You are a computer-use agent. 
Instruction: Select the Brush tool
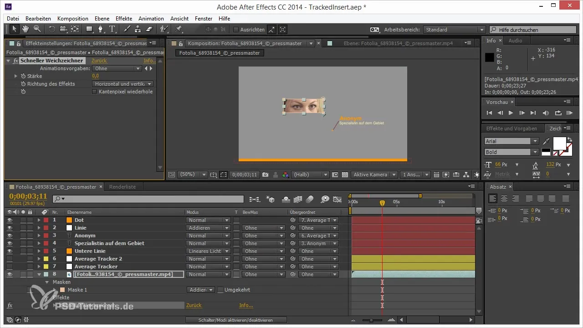(127, 29)
